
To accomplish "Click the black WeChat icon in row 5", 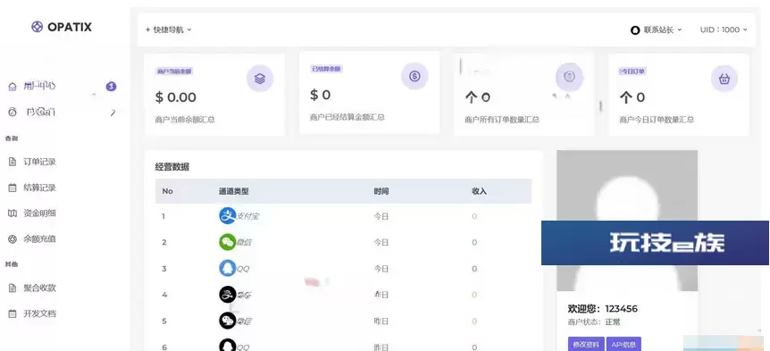I will click(x=228, y=321).
